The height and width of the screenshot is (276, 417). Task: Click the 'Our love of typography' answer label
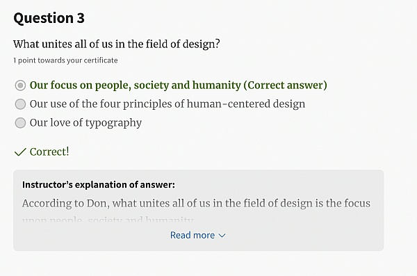(85, 123)
